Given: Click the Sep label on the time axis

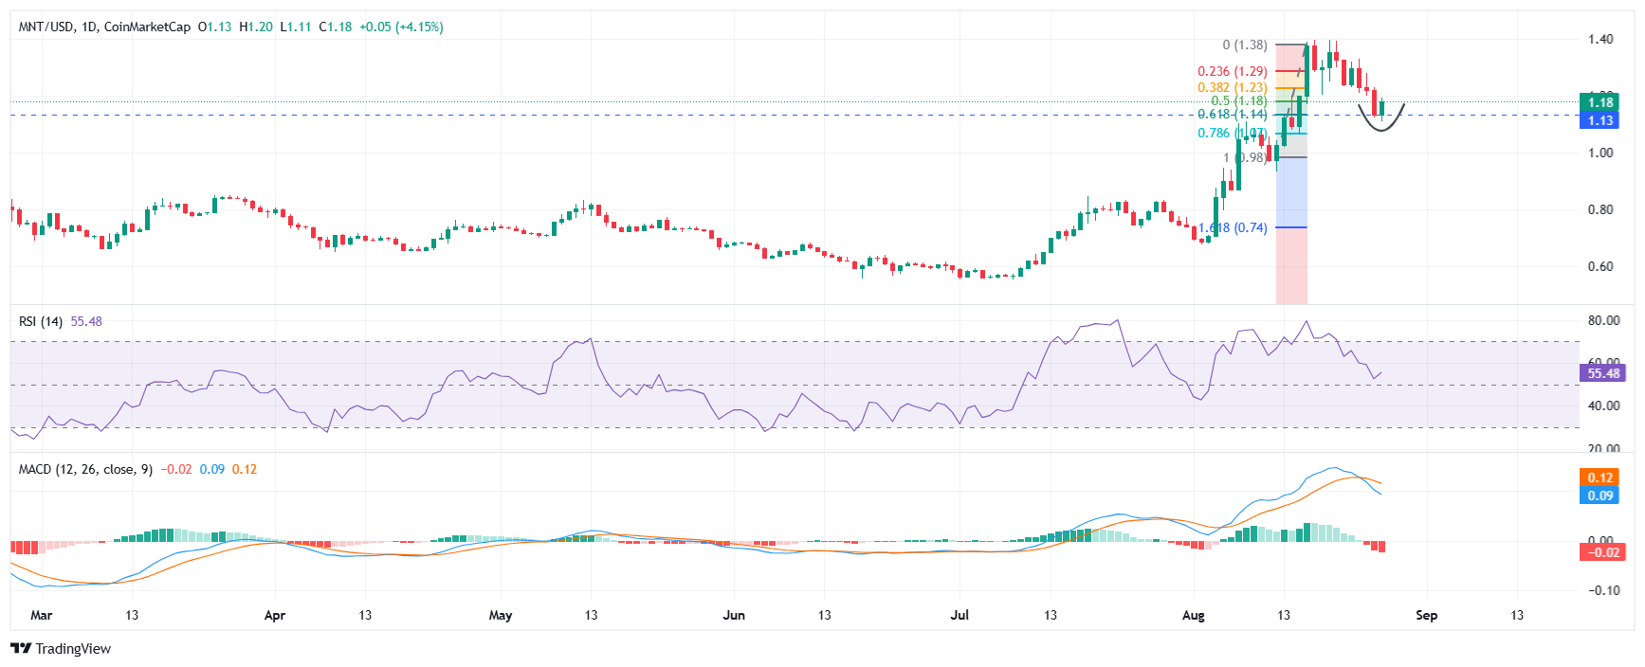Looking at the screenshot, I should coord(1427,615).
